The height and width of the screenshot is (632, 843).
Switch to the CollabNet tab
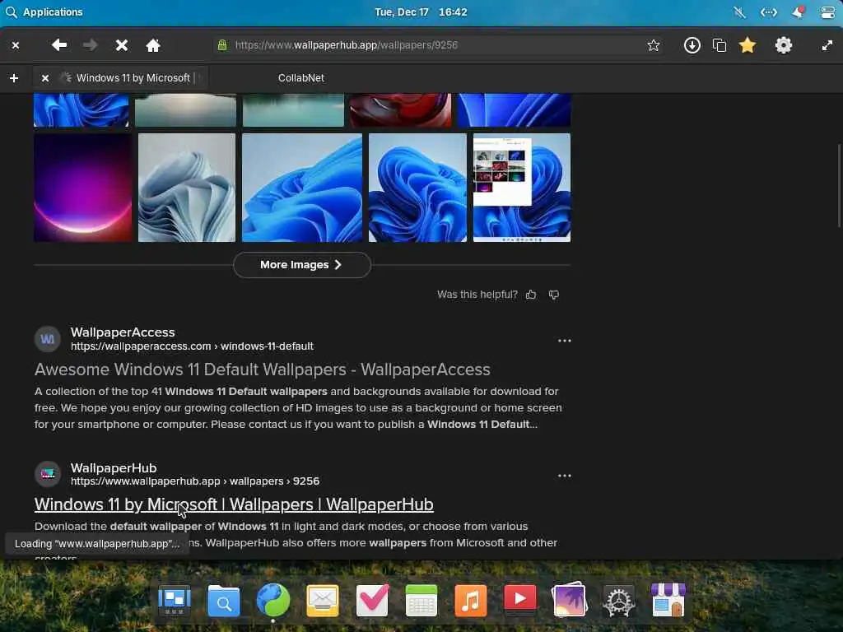coord(301,78)
